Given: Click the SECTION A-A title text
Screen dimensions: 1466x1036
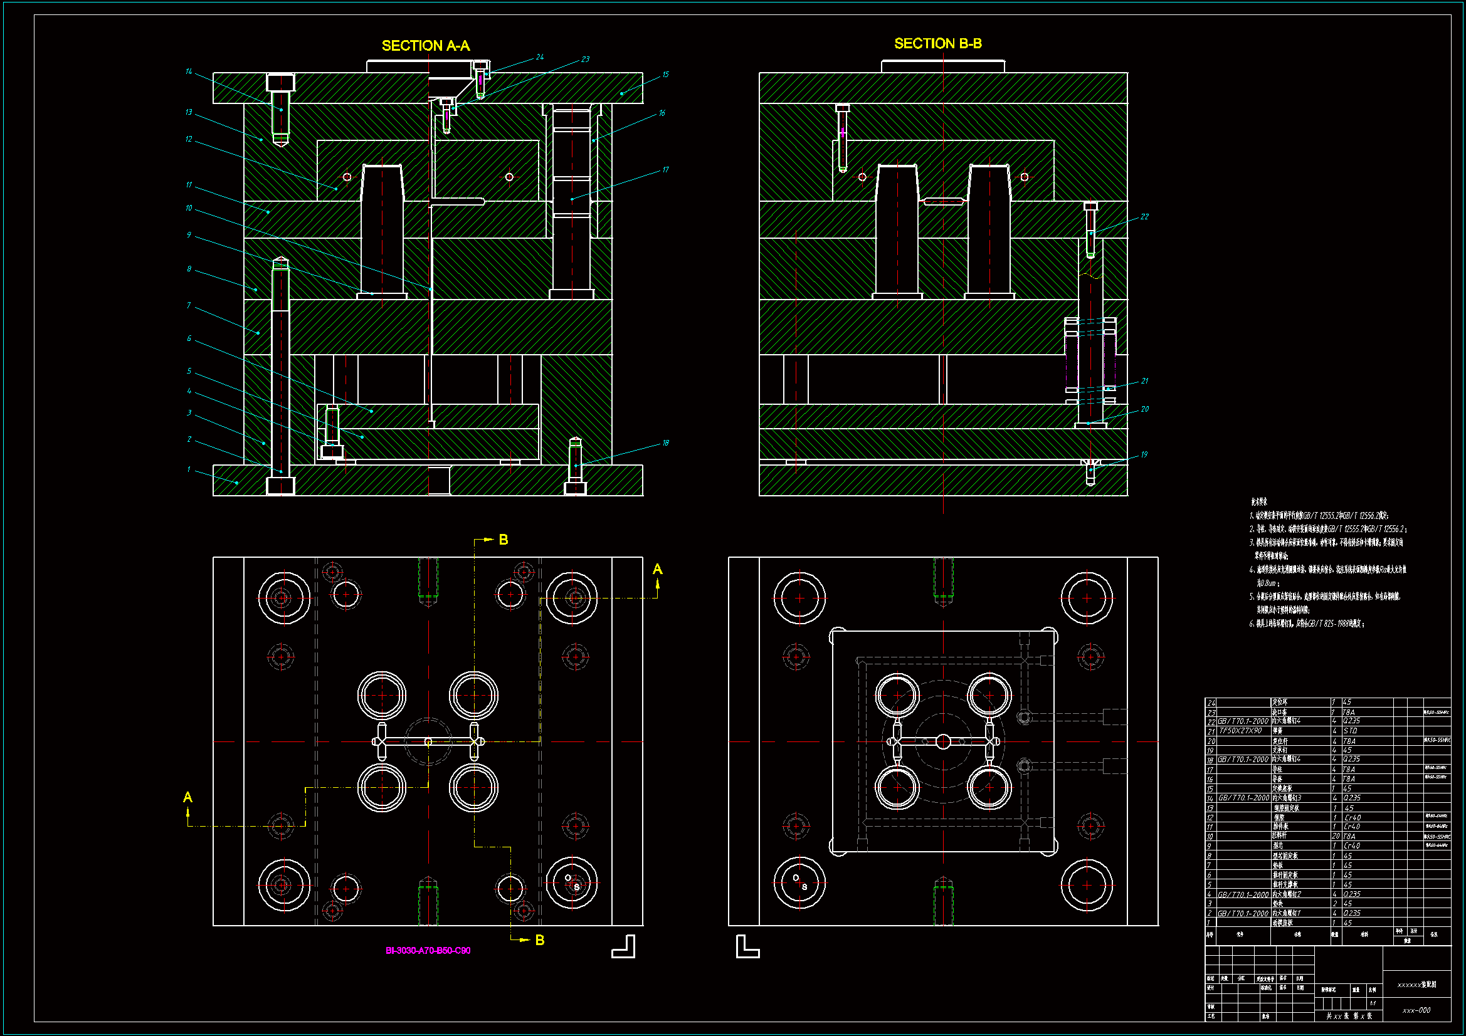Looking at the screenshot, I should coord(425,46).
